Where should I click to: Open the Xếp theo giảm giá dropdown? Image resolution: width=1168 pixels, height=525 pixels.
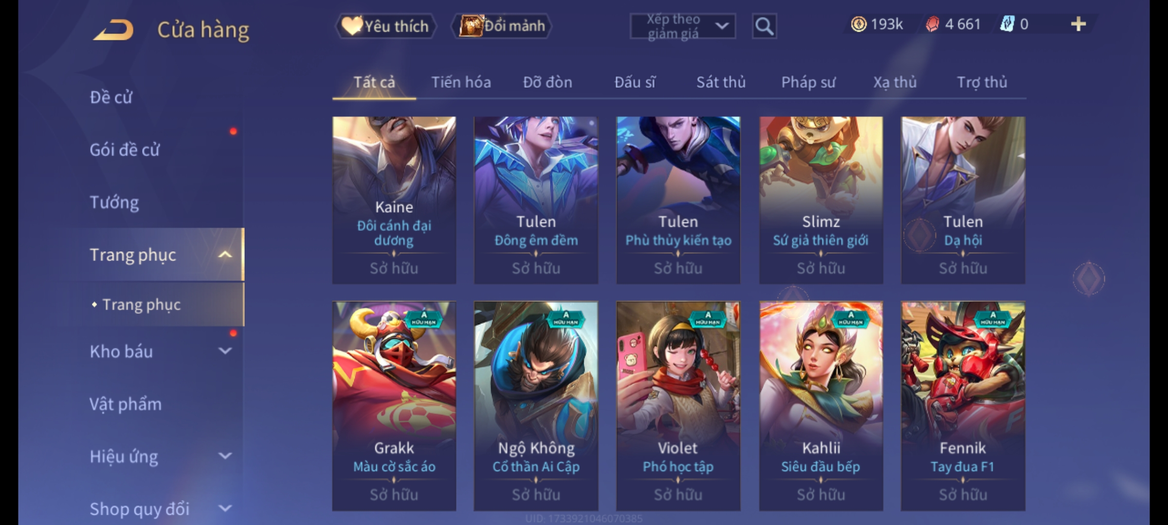tap(683, 26)
